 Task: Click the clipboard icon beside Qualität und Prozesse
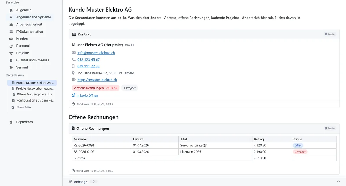click(x=11, y=60)
